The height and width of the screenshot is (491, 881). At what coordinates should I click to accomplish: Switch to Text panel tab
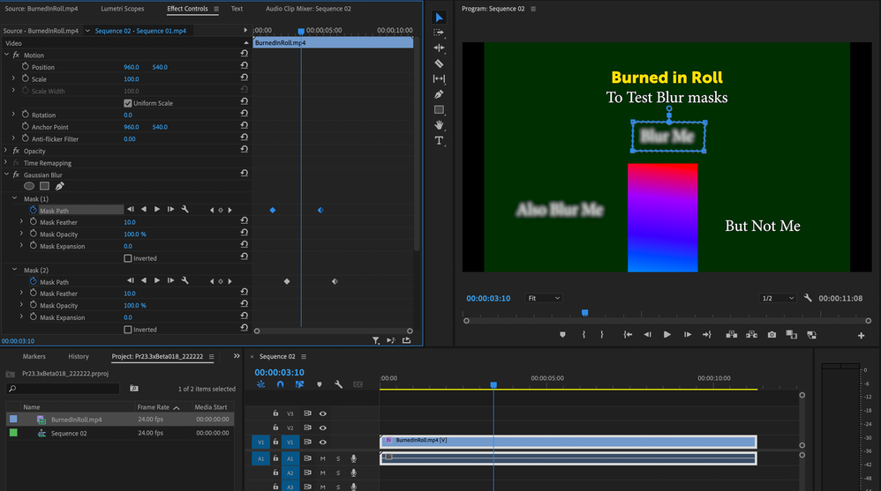click(237, 9)
